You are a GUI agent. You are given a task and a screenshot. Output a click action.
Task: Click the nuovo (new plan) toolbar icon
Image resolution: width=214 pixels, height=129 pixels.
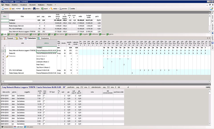click(3, 9)
